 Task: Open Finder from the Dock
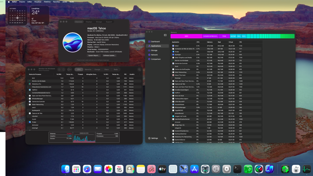pyautogui.click(x=65, y=169)
